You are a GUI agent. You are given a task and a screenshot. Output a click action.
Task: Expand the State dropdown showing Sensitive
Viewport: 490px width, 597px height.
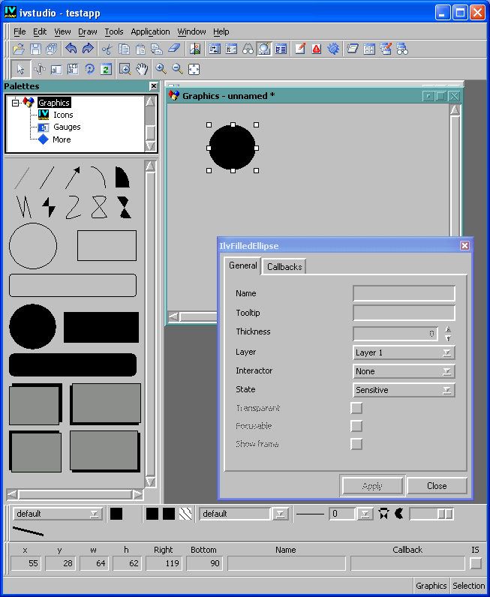coord(404,390)
